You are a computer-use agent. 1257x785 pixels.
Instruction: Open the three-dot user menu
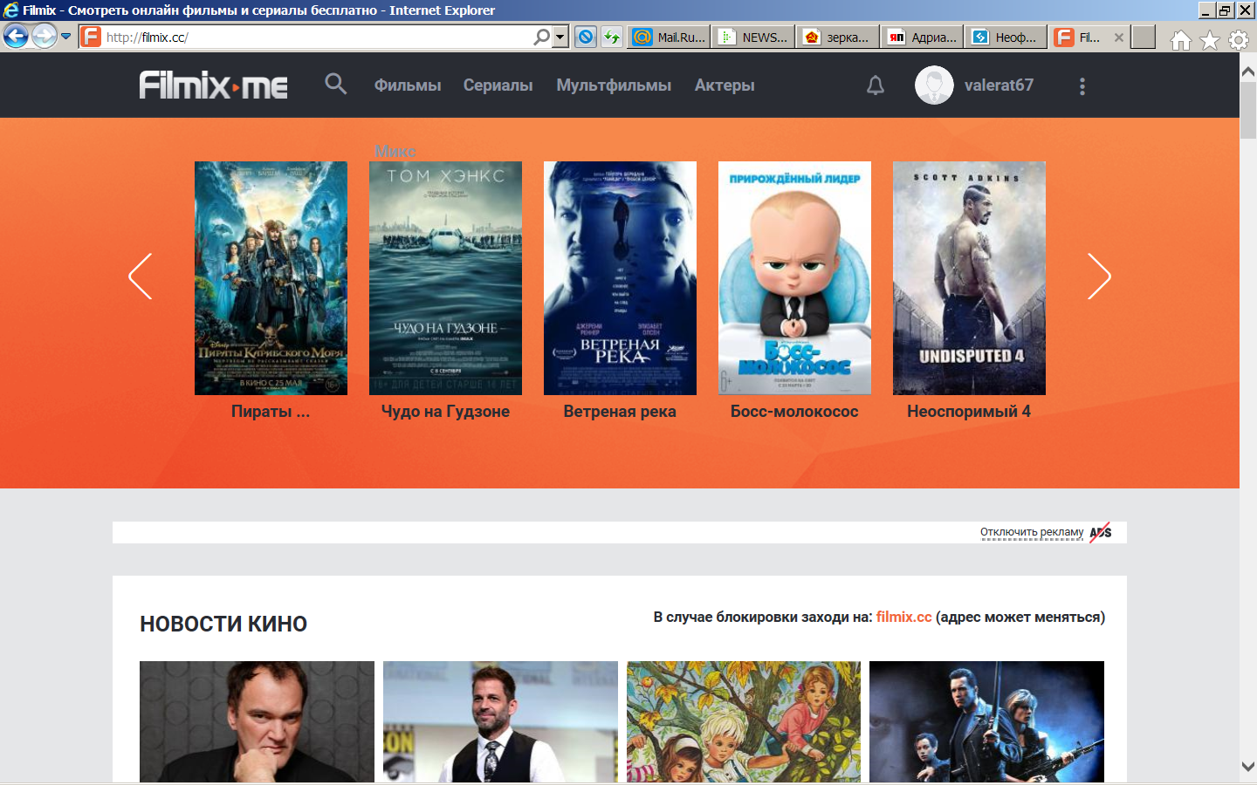[x=1082, y=86]
